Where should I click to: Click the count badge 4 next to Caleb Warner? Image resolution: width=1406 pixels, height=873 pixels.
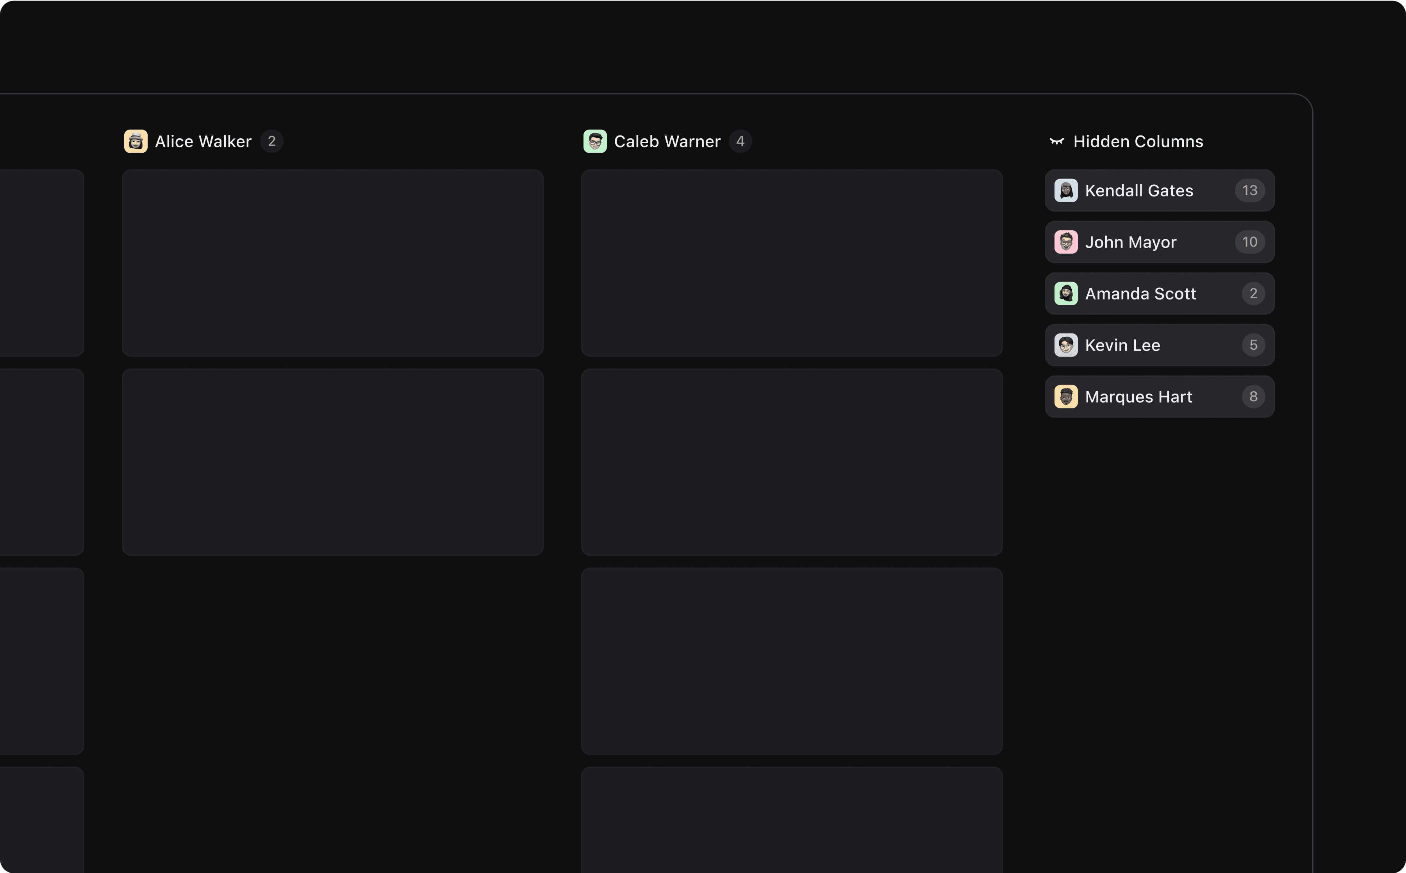coord(740,141)
